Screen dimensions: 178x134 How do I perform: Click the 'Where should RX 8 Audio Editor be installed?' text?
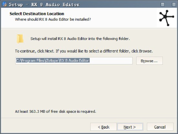53,19
